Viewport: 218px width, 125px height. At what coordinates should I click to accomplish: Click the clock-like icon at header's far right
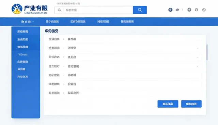tap(204, 10)
